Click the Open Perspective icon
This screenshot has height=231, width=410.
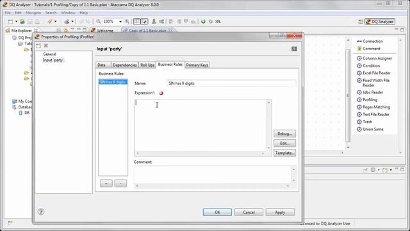(360, 22)
